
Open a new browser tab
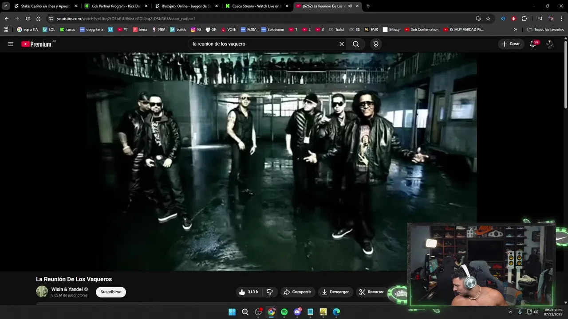[368, 6]
